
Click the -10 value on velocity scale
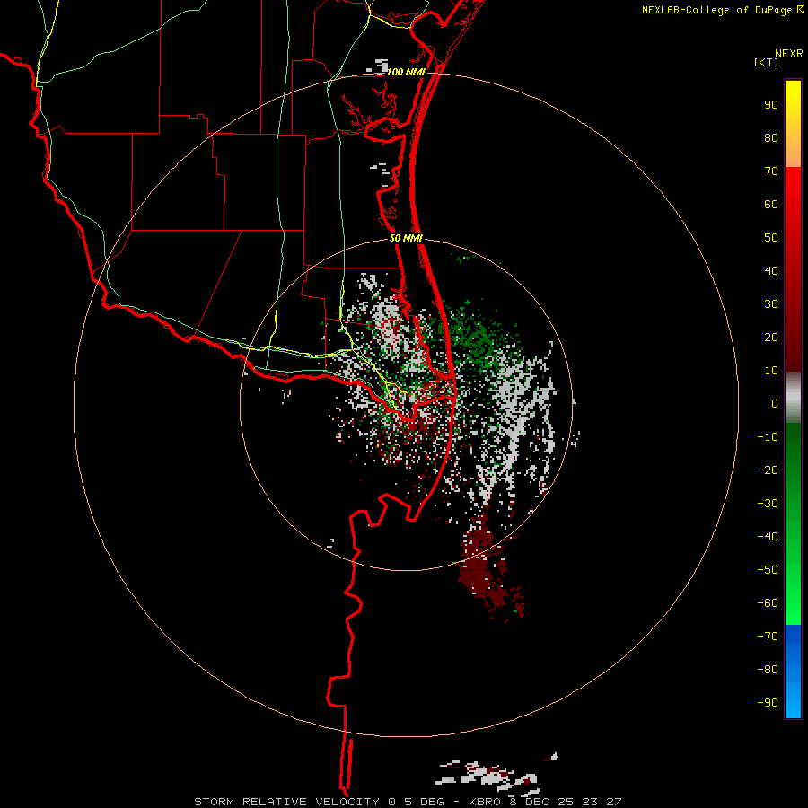pyautogui.click(x=768, y=437)
